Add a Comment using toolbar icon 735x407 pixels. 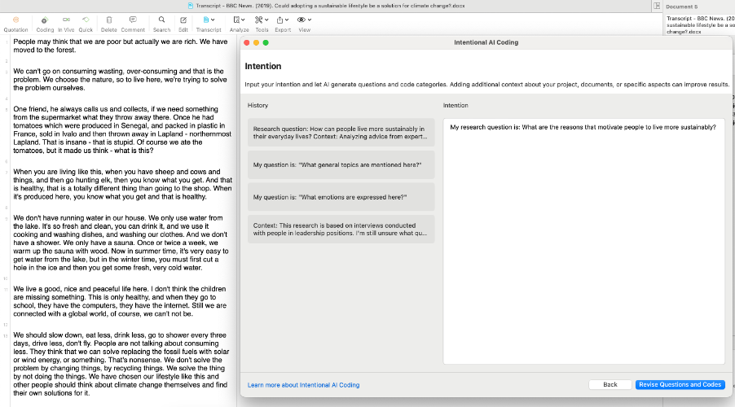click(133, 20)
